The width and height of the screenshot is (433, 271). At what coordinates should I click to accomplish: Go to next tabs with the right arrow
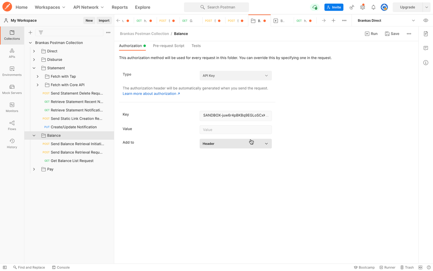click(324, 20)
